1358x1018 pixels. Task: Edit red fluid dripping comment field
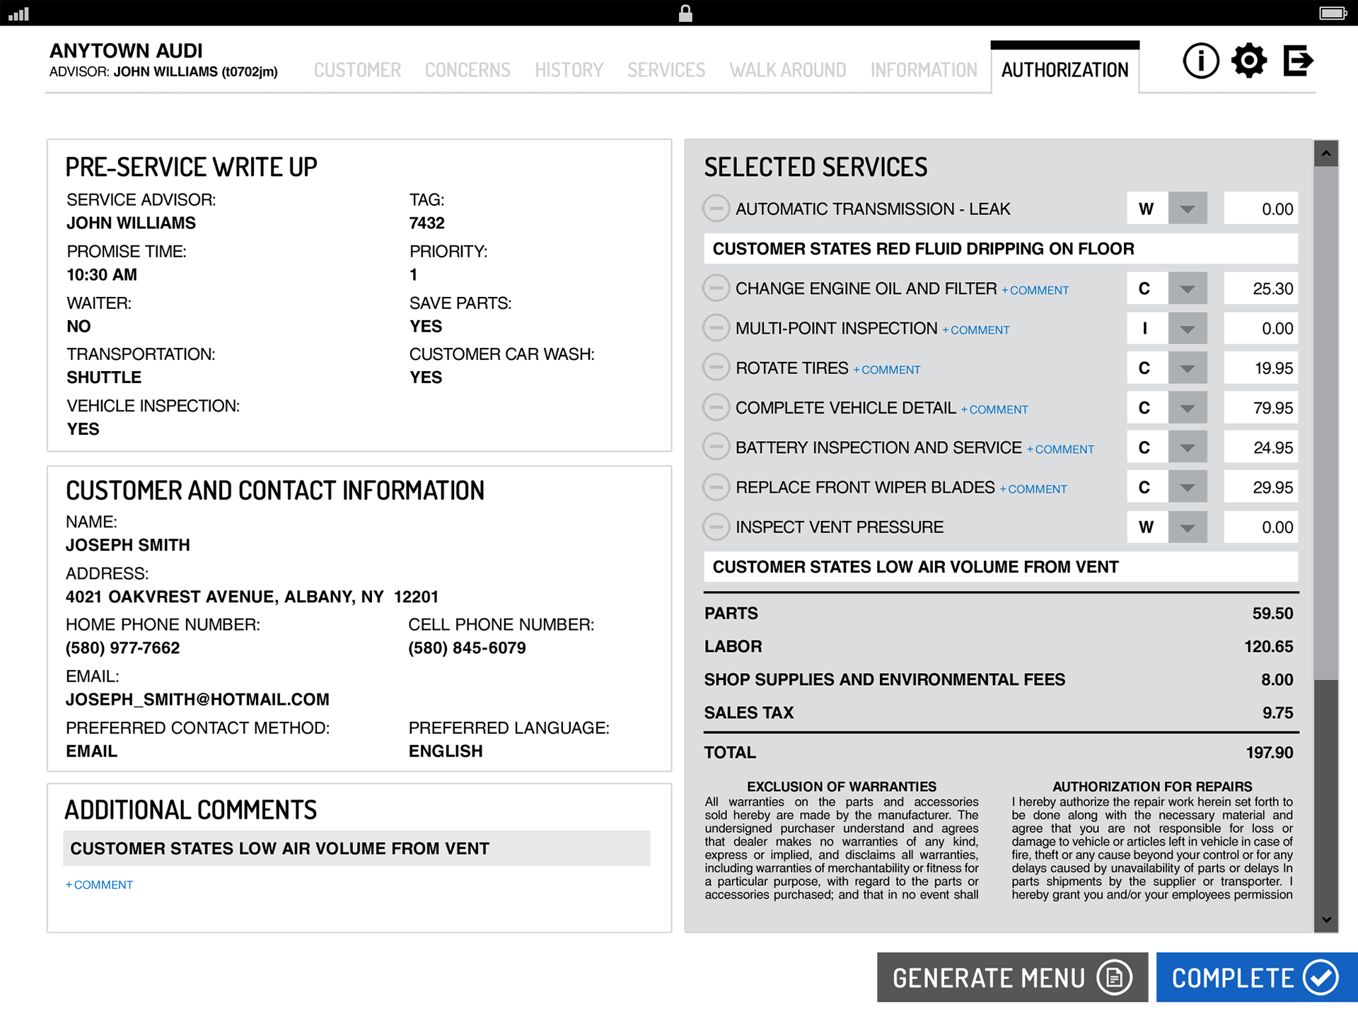(1000, 249)
